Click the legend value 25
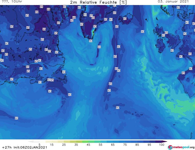The width and height of the screenshot is (195, 150). pyautogui.click(x=64, y=144)
